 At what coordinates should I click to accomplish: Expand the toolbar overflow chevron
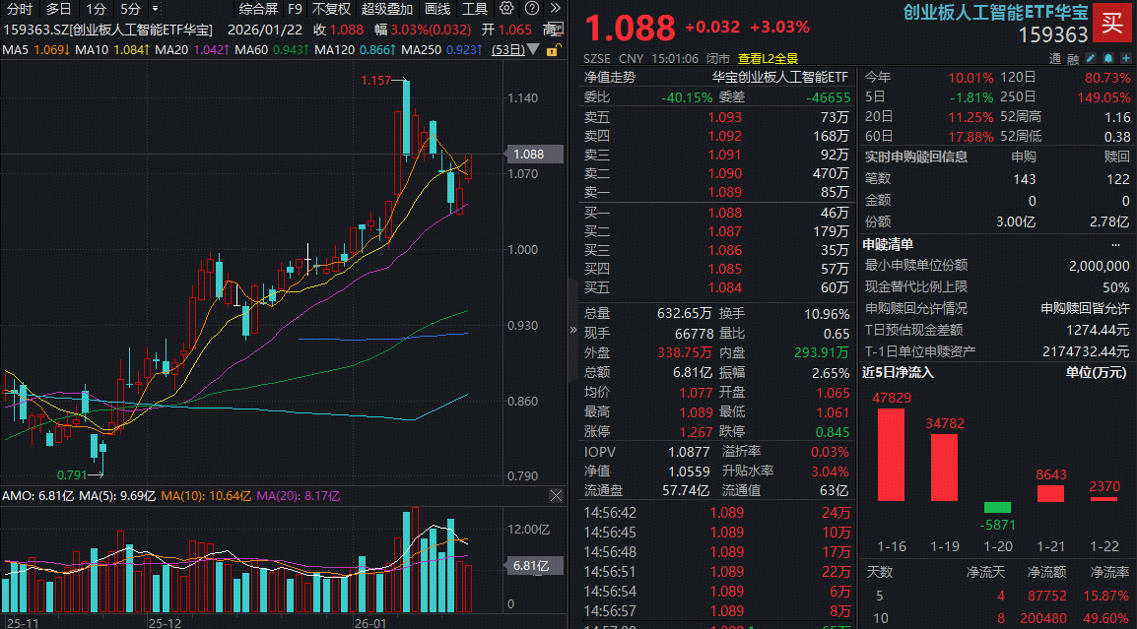coord(555,9)
